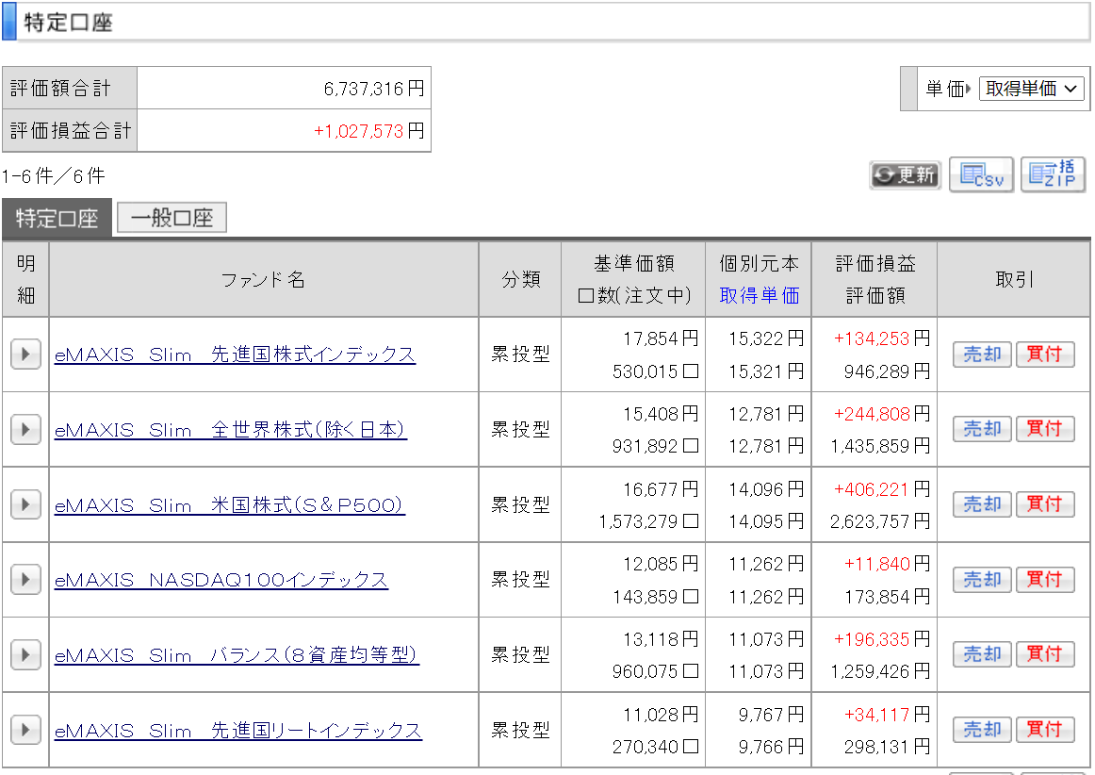Viewport: 1095px width, 775px height.
Task: Click 買付 for 先進国株式インデックス
Action: click(x=1045, y=355)
